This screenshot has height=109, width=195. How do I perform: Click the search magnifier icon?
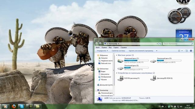[x=192, y=44]
